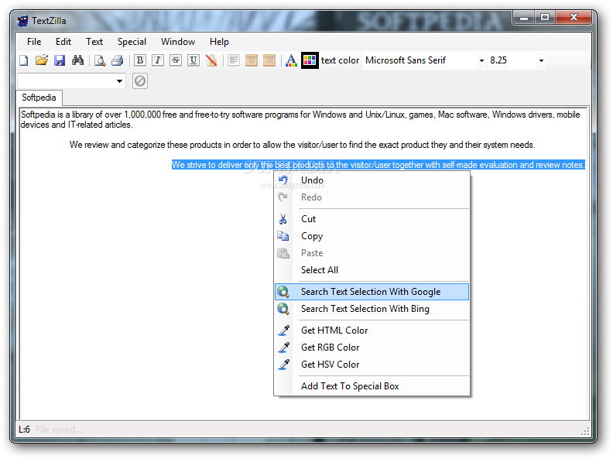The image size is (613, 459).
Task: Switch to the Softpedia document tab
Action: coord(39,98)
